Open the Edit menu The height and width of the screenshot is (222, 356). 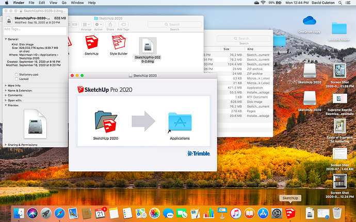pos(42,3)
